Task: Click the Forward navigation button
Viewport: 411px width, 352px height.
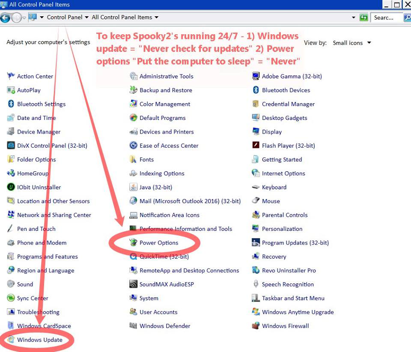Action: tap(17, 18)
